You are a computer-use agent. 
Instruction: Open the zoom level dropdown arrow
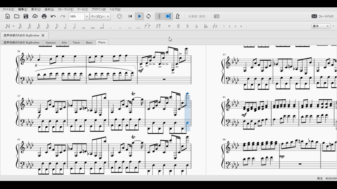click(x=87, y=16)
